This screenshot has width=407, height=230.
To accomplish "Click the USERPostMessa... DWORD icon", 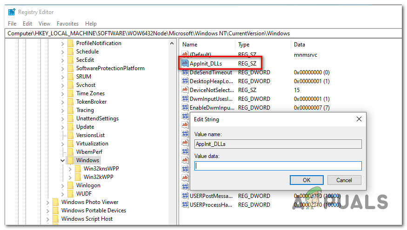I will (185, 196).
